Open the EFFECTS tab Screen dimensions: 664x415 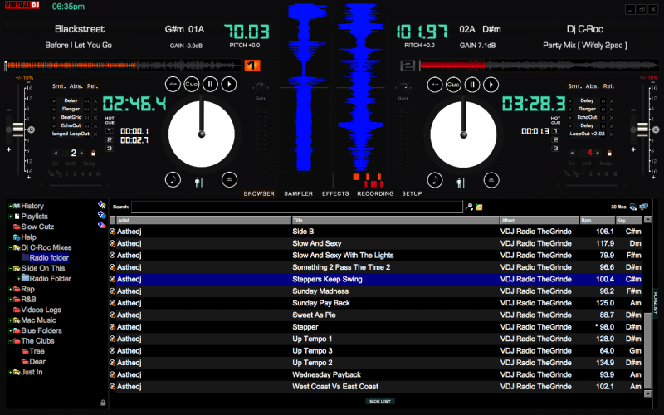coord(335,193)
